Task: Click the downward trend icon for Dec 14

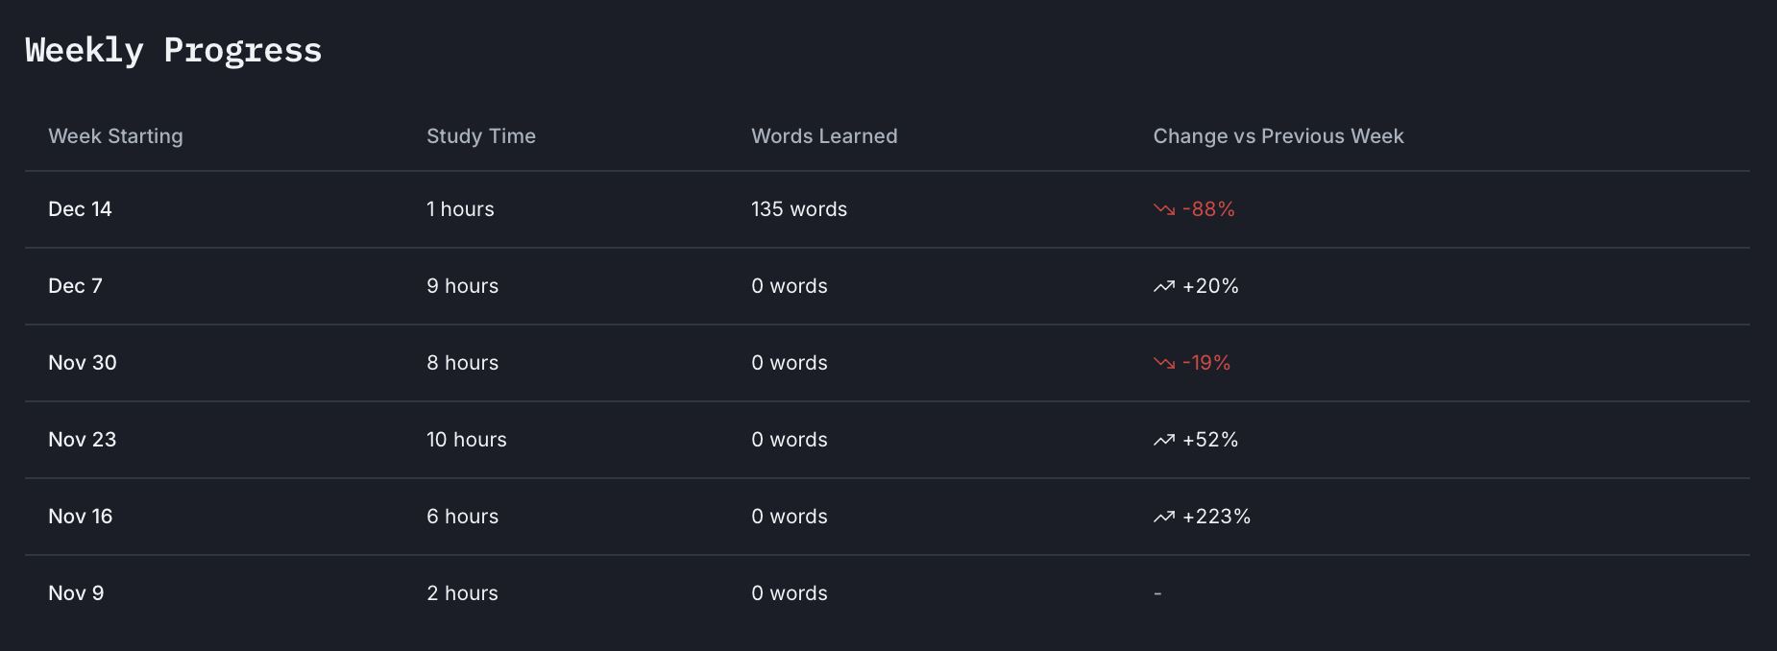Action: pyautogui.click(x=1164, y=209)
